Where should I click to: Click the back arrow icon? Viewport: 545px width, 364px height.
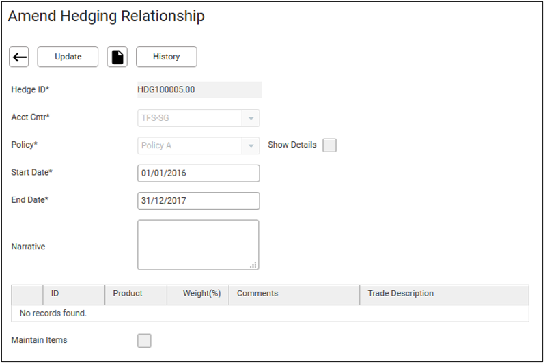[19, 57]
